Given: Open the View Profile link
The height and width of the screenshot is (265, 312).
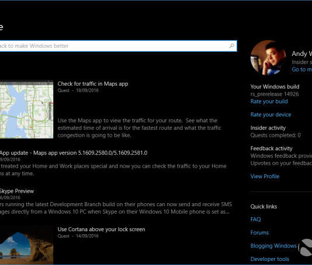Looking at the screenshot, I should pyautogui.click(x=265, y=176).
